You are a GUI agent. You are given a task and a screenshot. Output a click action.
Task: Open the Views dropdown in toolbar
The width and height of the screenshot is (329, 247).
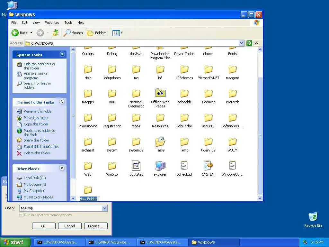pyautogui.click(x=117, y=33)
